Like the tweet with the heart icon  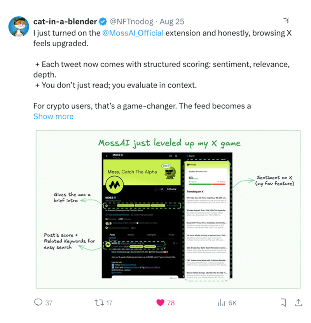click(x=159, y=302)
